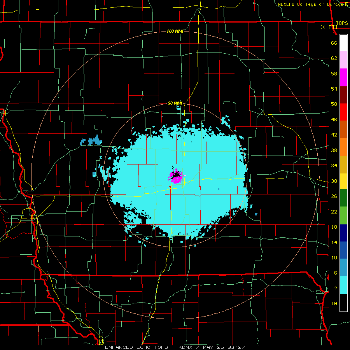Click the [K FT] units label
Image resolution: width=350 pixels, height=350 pixels.
coord(329,27)
